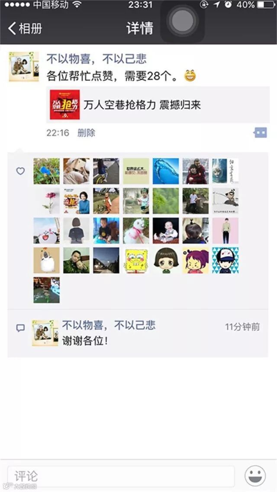This screenshot has height=492, width=277.
Task: Open commenter's avatar beside 谢谢各位
Action: click(x=45, y=333)
